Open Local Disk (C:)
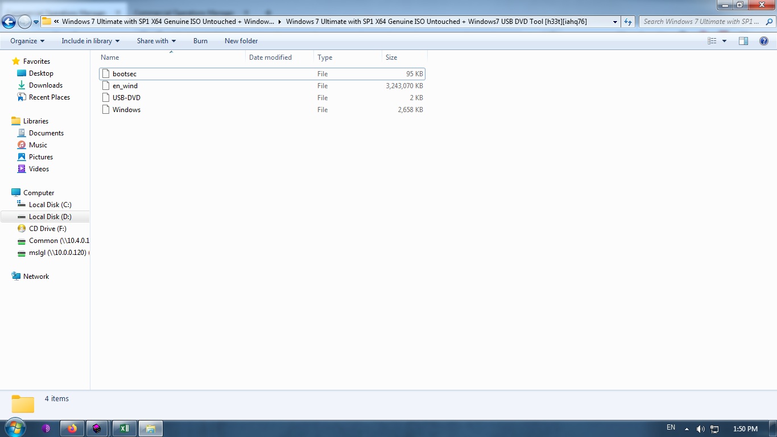This screenshot has width=777, height=437. tap(50, 205)
